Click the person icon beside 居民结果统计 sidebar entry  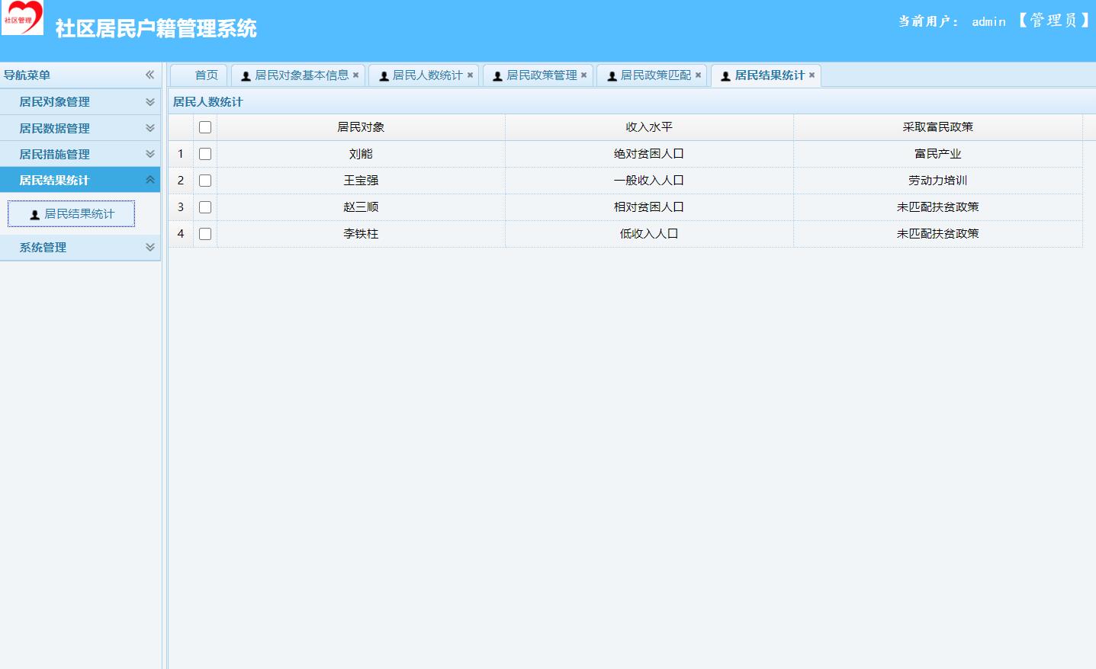(x=34, y=214)
